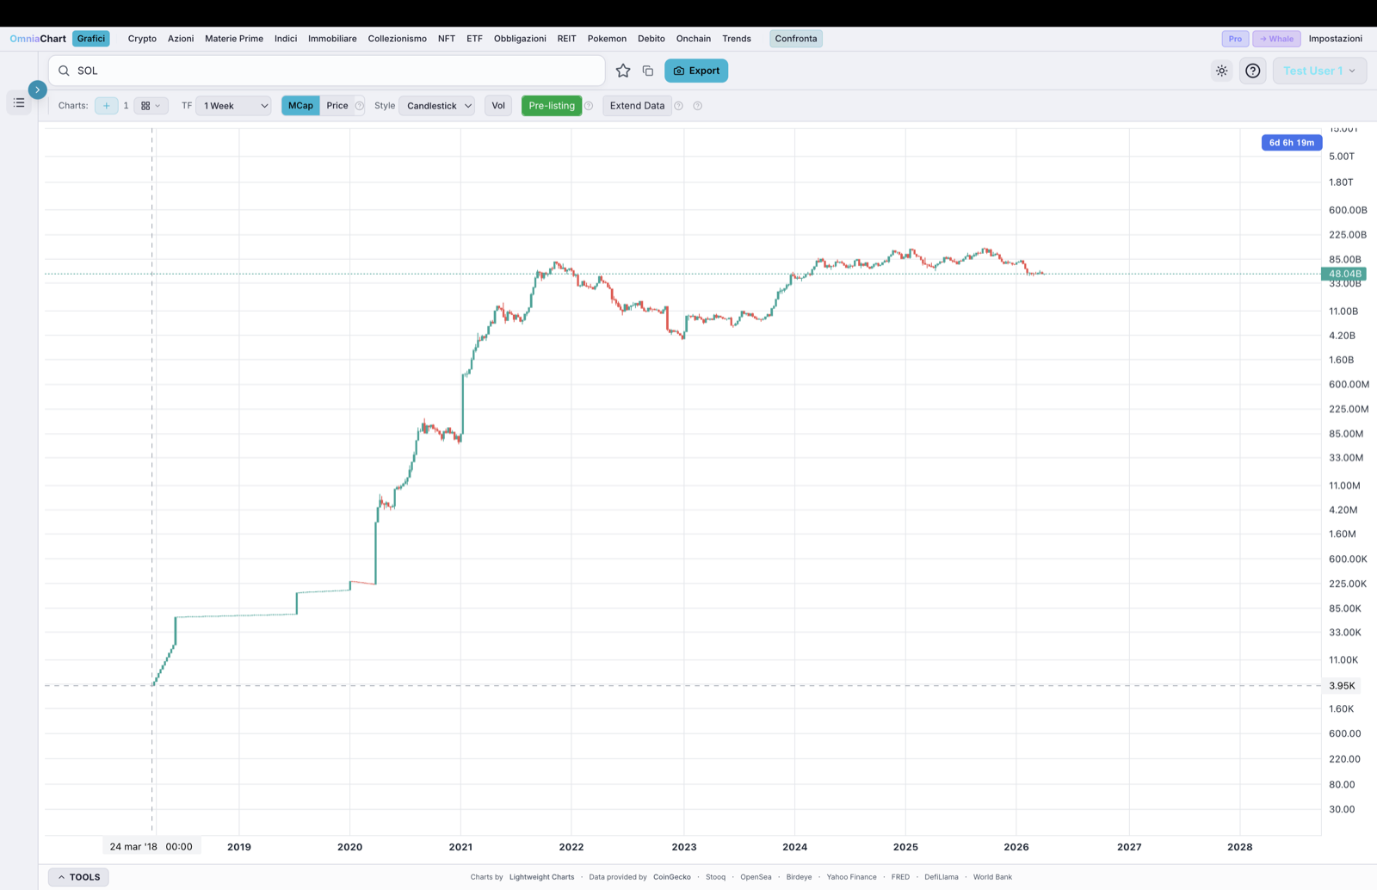Open the Azioni menu item

tap(181, 39)
